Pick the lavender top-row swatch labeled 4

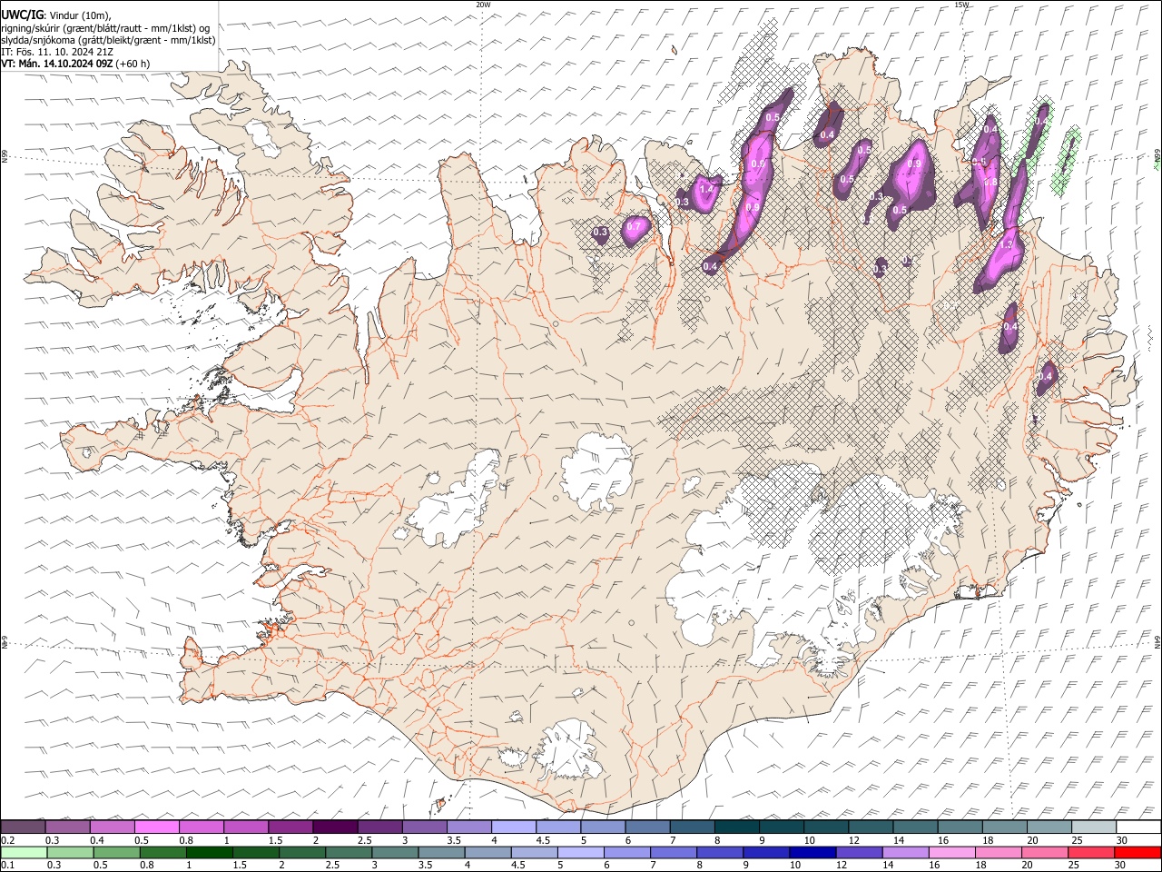coord(514,827)
